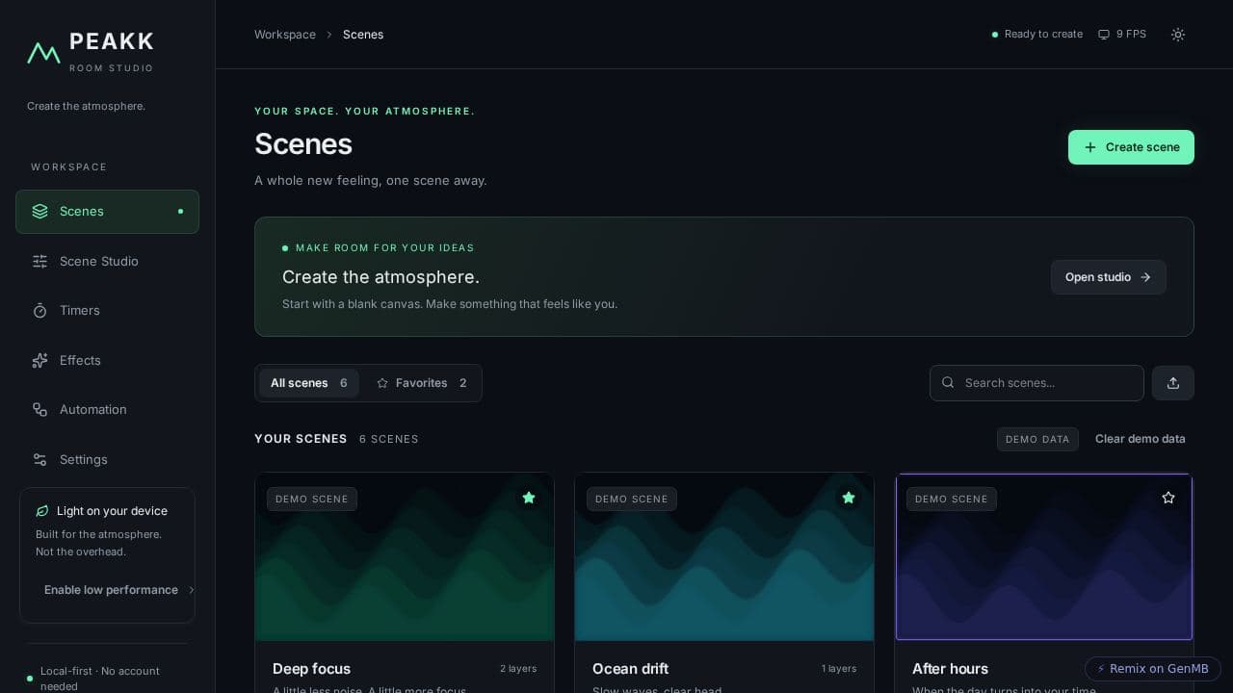Click the Settings toggles icon
Screen dimensions: 1233x693
pos(39,459)
